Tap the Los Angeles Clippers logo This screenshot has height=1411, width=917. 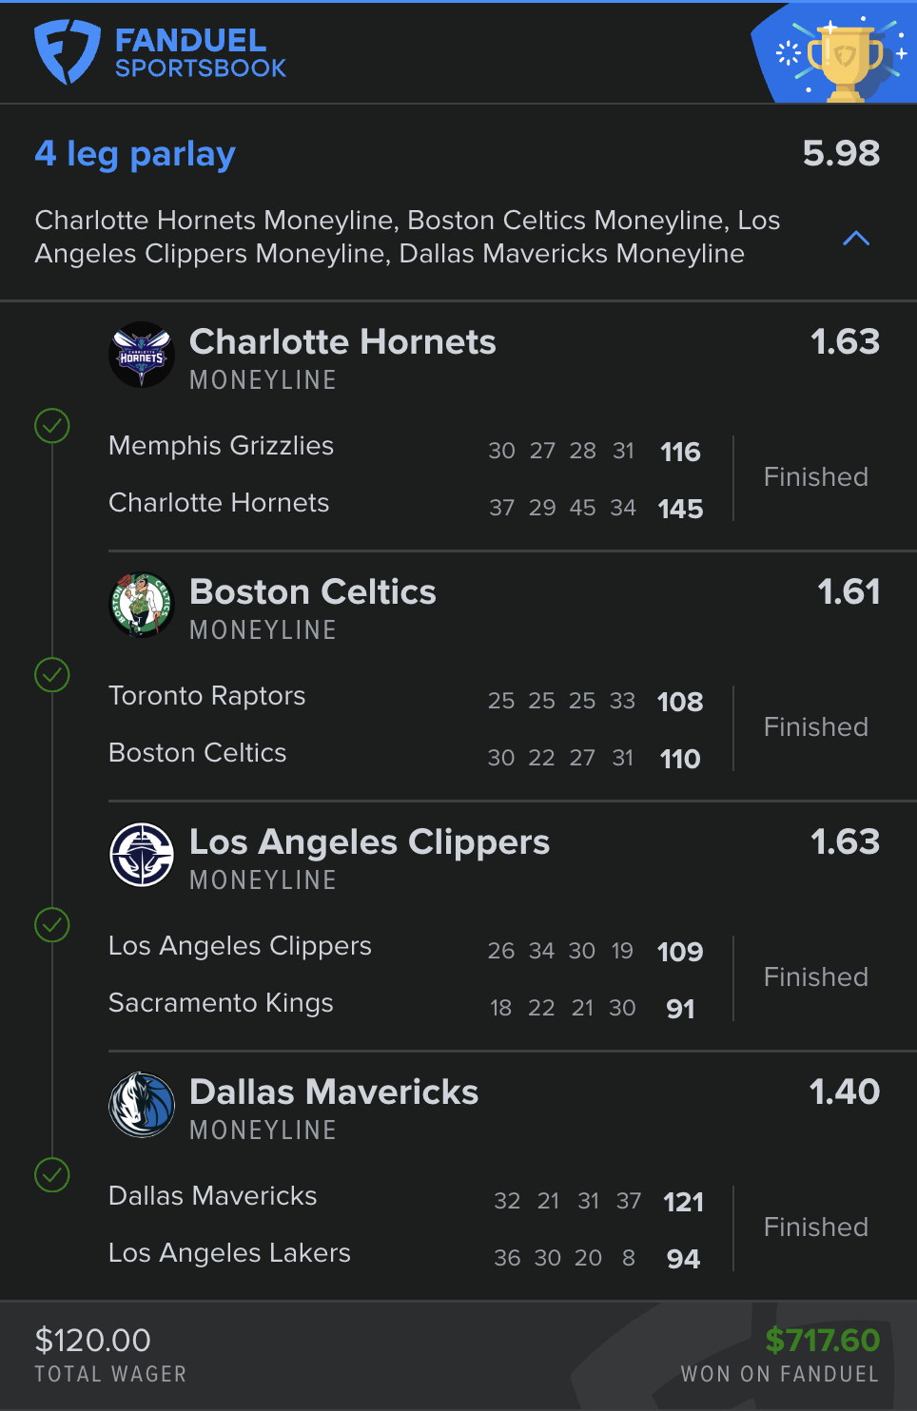(x=142, y=855)
